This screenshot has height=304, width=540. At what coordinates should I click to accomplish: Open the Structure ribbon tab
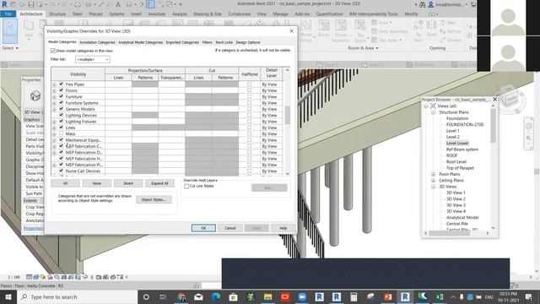pos(57,14)
